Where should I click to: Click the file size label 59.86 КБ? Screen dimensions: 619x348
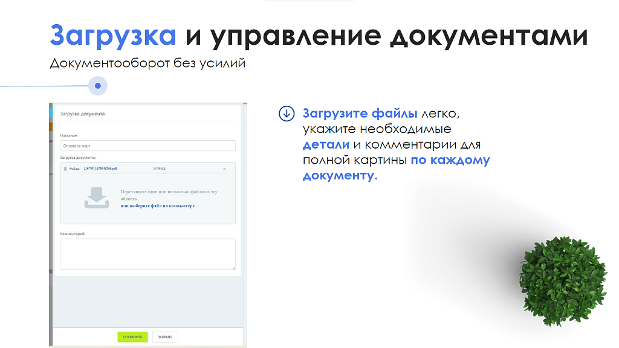click(159, 169)
